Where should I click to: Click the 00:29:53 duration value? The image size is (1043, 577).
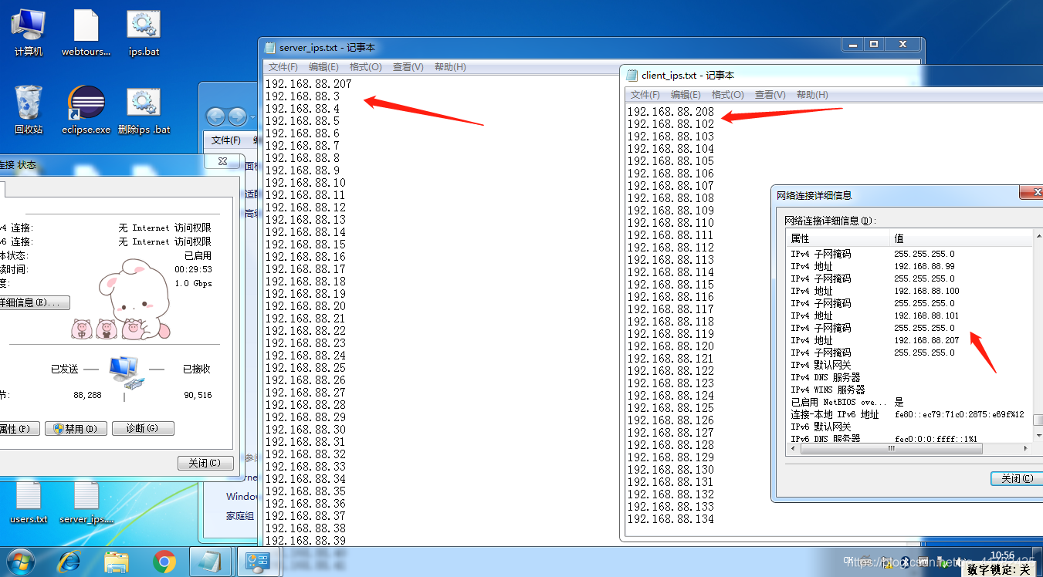(x=193, y=269)
